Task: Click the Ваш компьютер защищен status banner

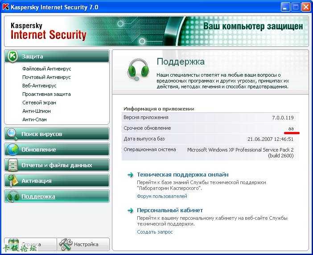Action: [x=253, y=26]
